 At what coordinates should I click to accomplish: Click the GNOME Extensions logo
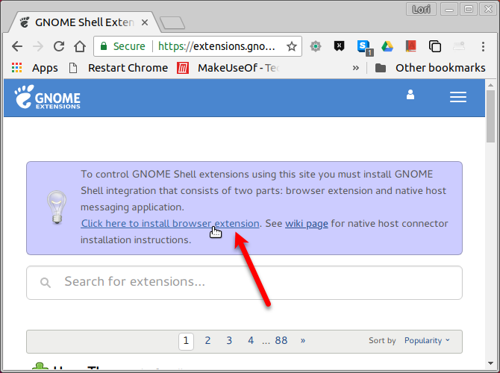[47, 97]
